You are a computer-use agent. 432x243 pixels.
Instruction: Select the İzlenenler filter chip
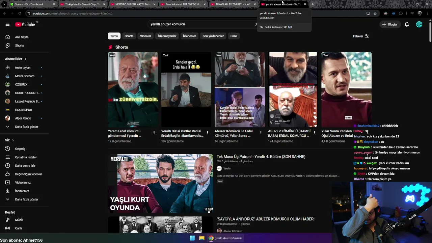[x=189, y=36]
